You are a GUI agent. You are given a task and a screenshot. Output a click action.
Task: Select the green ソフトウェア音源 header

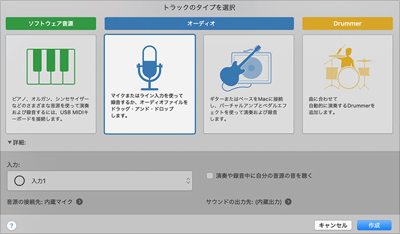pos(51,23)
